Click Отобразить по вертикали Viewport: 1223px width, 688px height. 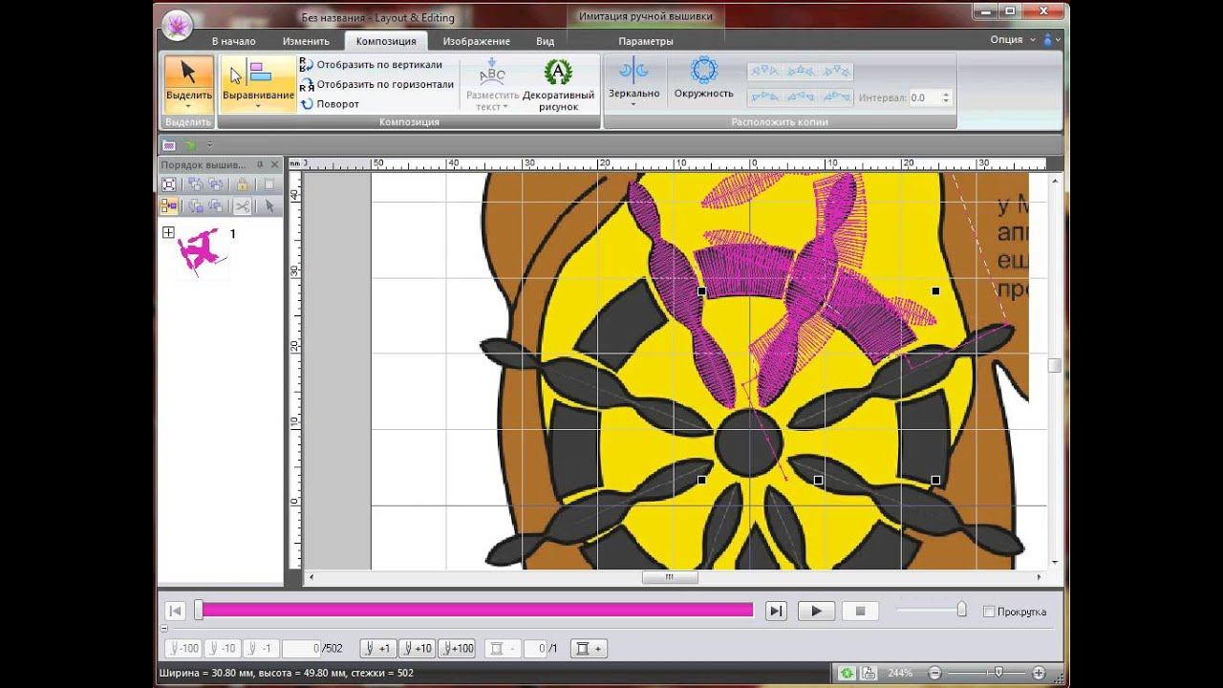378,65
